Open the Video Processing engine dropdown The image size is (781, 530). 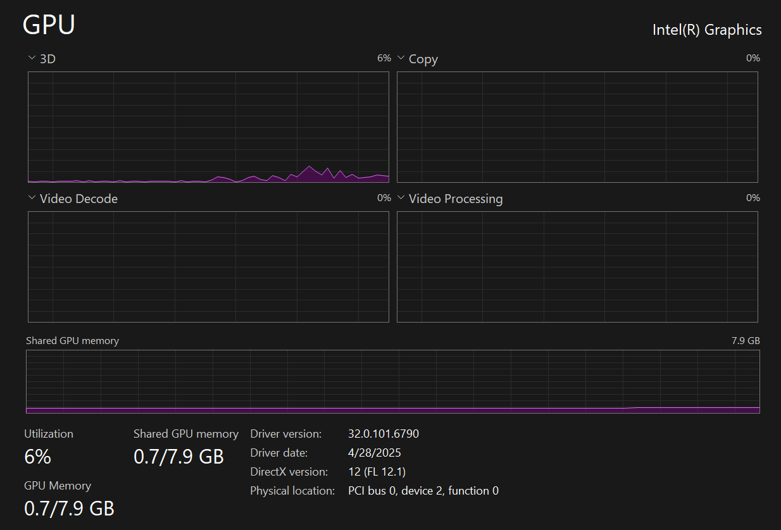point(401,198)
